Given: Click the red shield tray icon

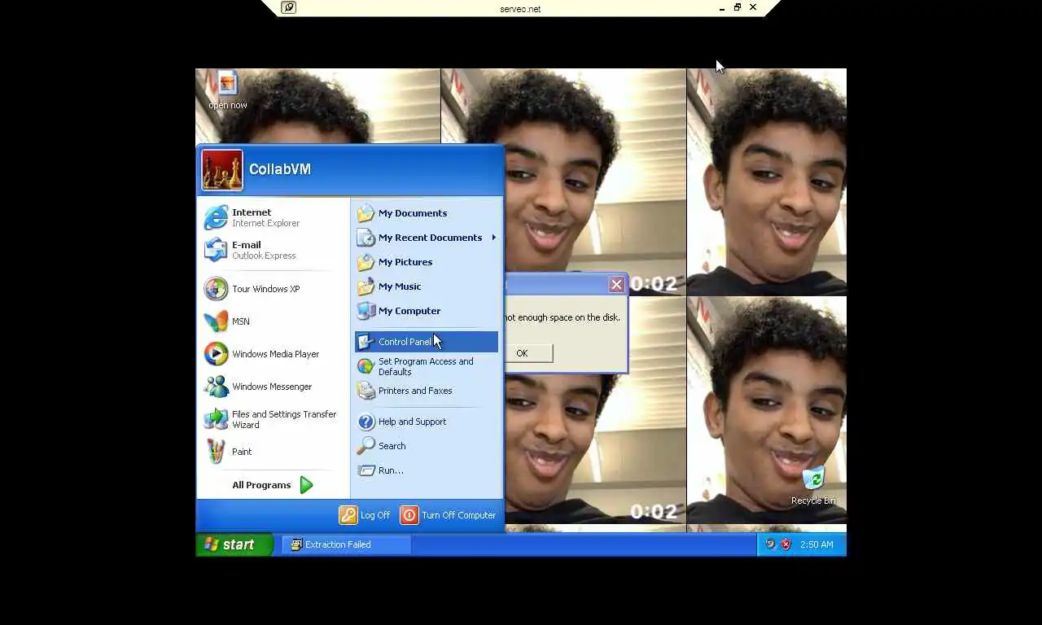Looking at the screenshot, I should point(786,544).
